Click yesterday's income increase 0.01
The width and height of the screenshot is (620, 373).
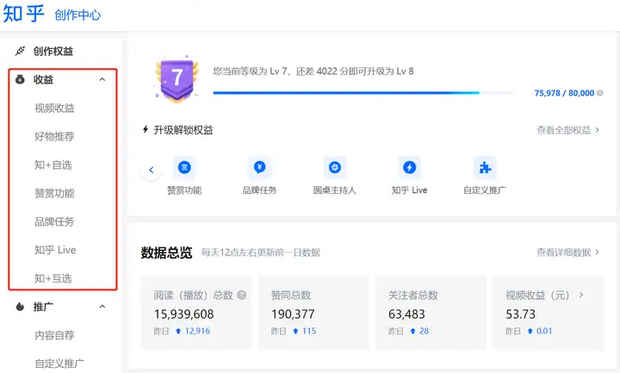coord(544,331)
